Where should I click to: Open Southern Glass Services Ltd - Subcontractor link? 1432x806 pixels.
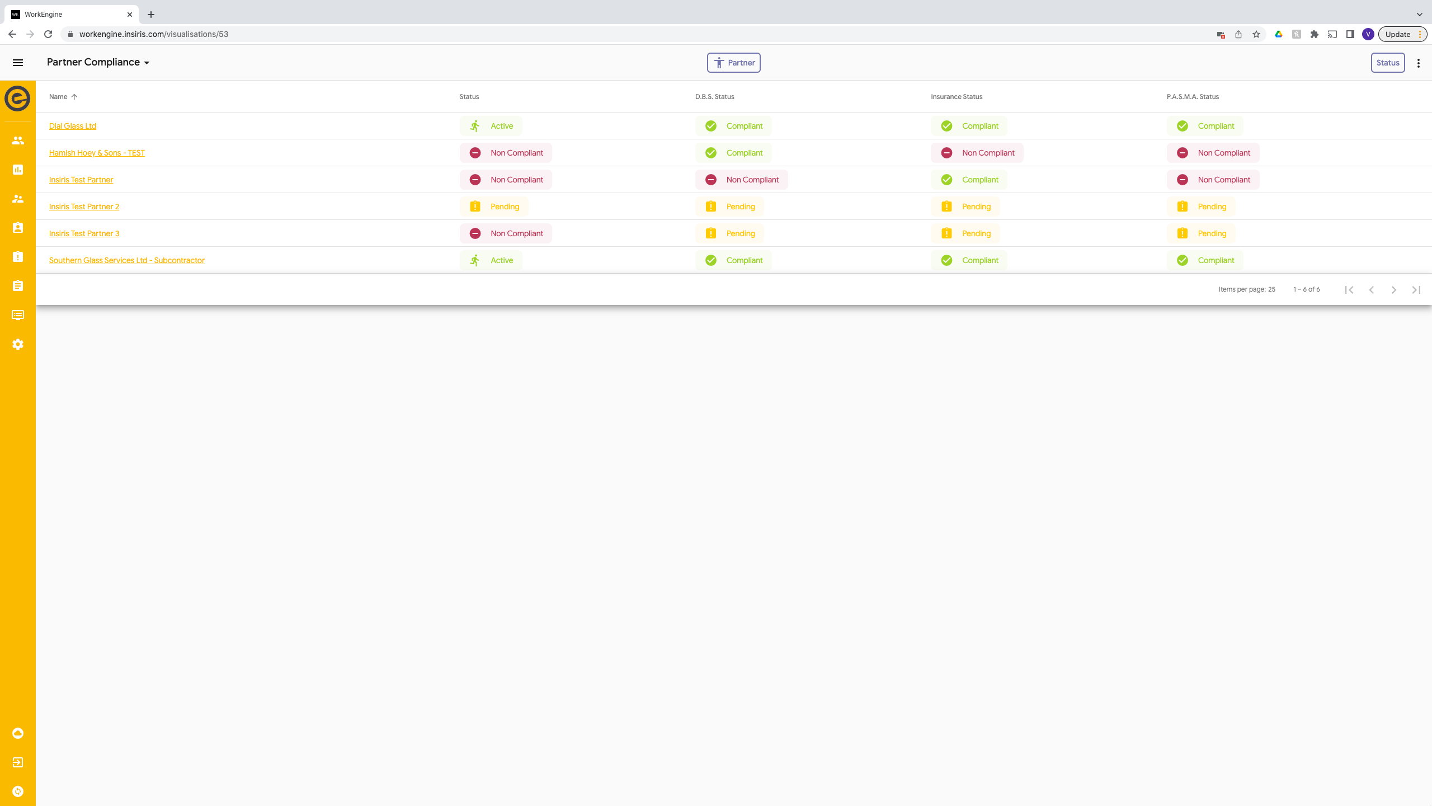point(127,260)
